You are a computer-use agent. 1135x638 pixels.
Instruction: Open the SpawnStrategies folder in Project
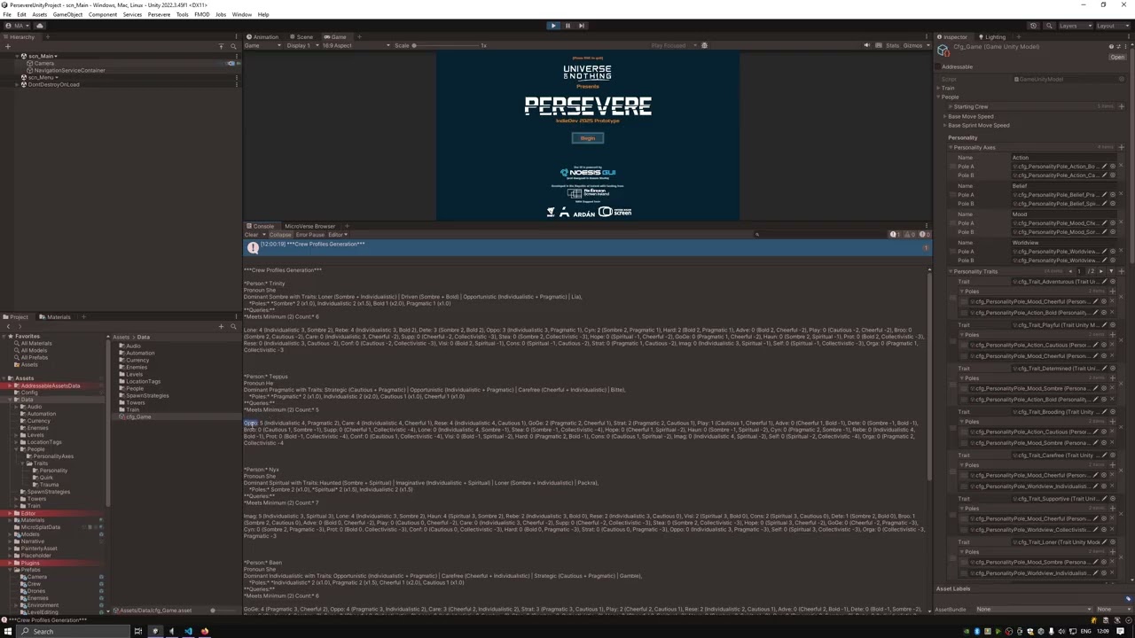pyautogui.click(x=146, y=395)
